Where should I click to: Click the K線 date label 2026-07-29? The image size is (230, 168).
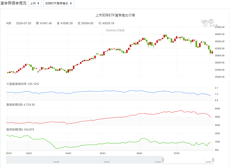pos(24,23)
